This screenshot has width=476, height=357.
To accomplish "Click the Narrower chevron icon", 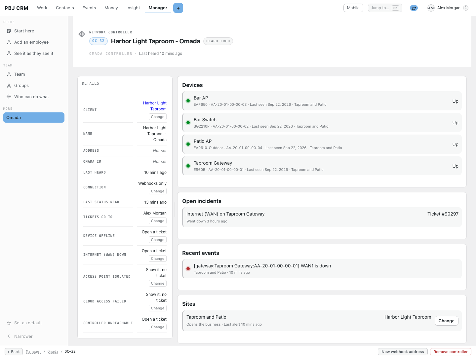I will [x=9, y=337].
